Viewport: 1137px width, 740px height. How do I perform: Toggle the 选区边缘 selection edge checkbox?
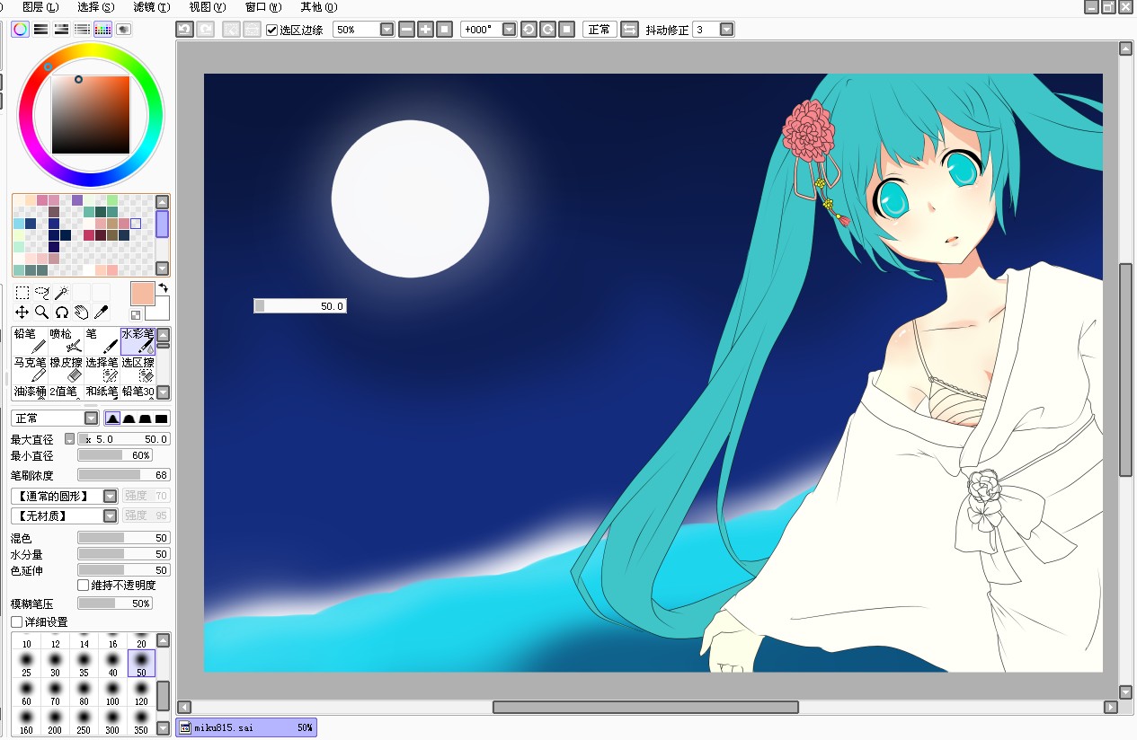tap(272, 30)
